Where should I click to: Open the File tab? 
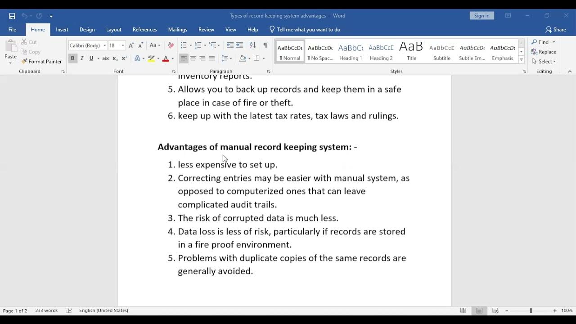click(x=12, y=30)
